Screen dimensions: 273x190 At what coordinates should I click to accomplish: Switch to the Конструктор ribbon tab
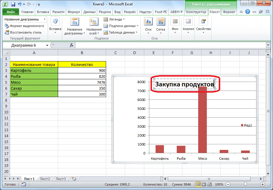(197, 12)
